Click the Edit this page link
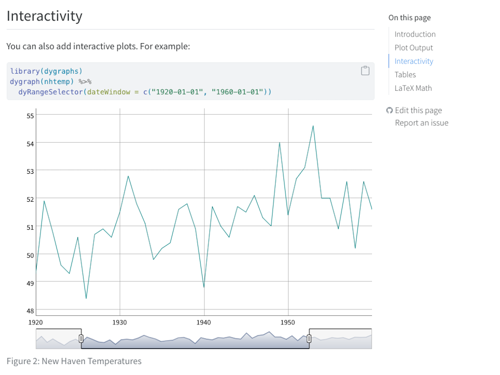 [418, 111]
